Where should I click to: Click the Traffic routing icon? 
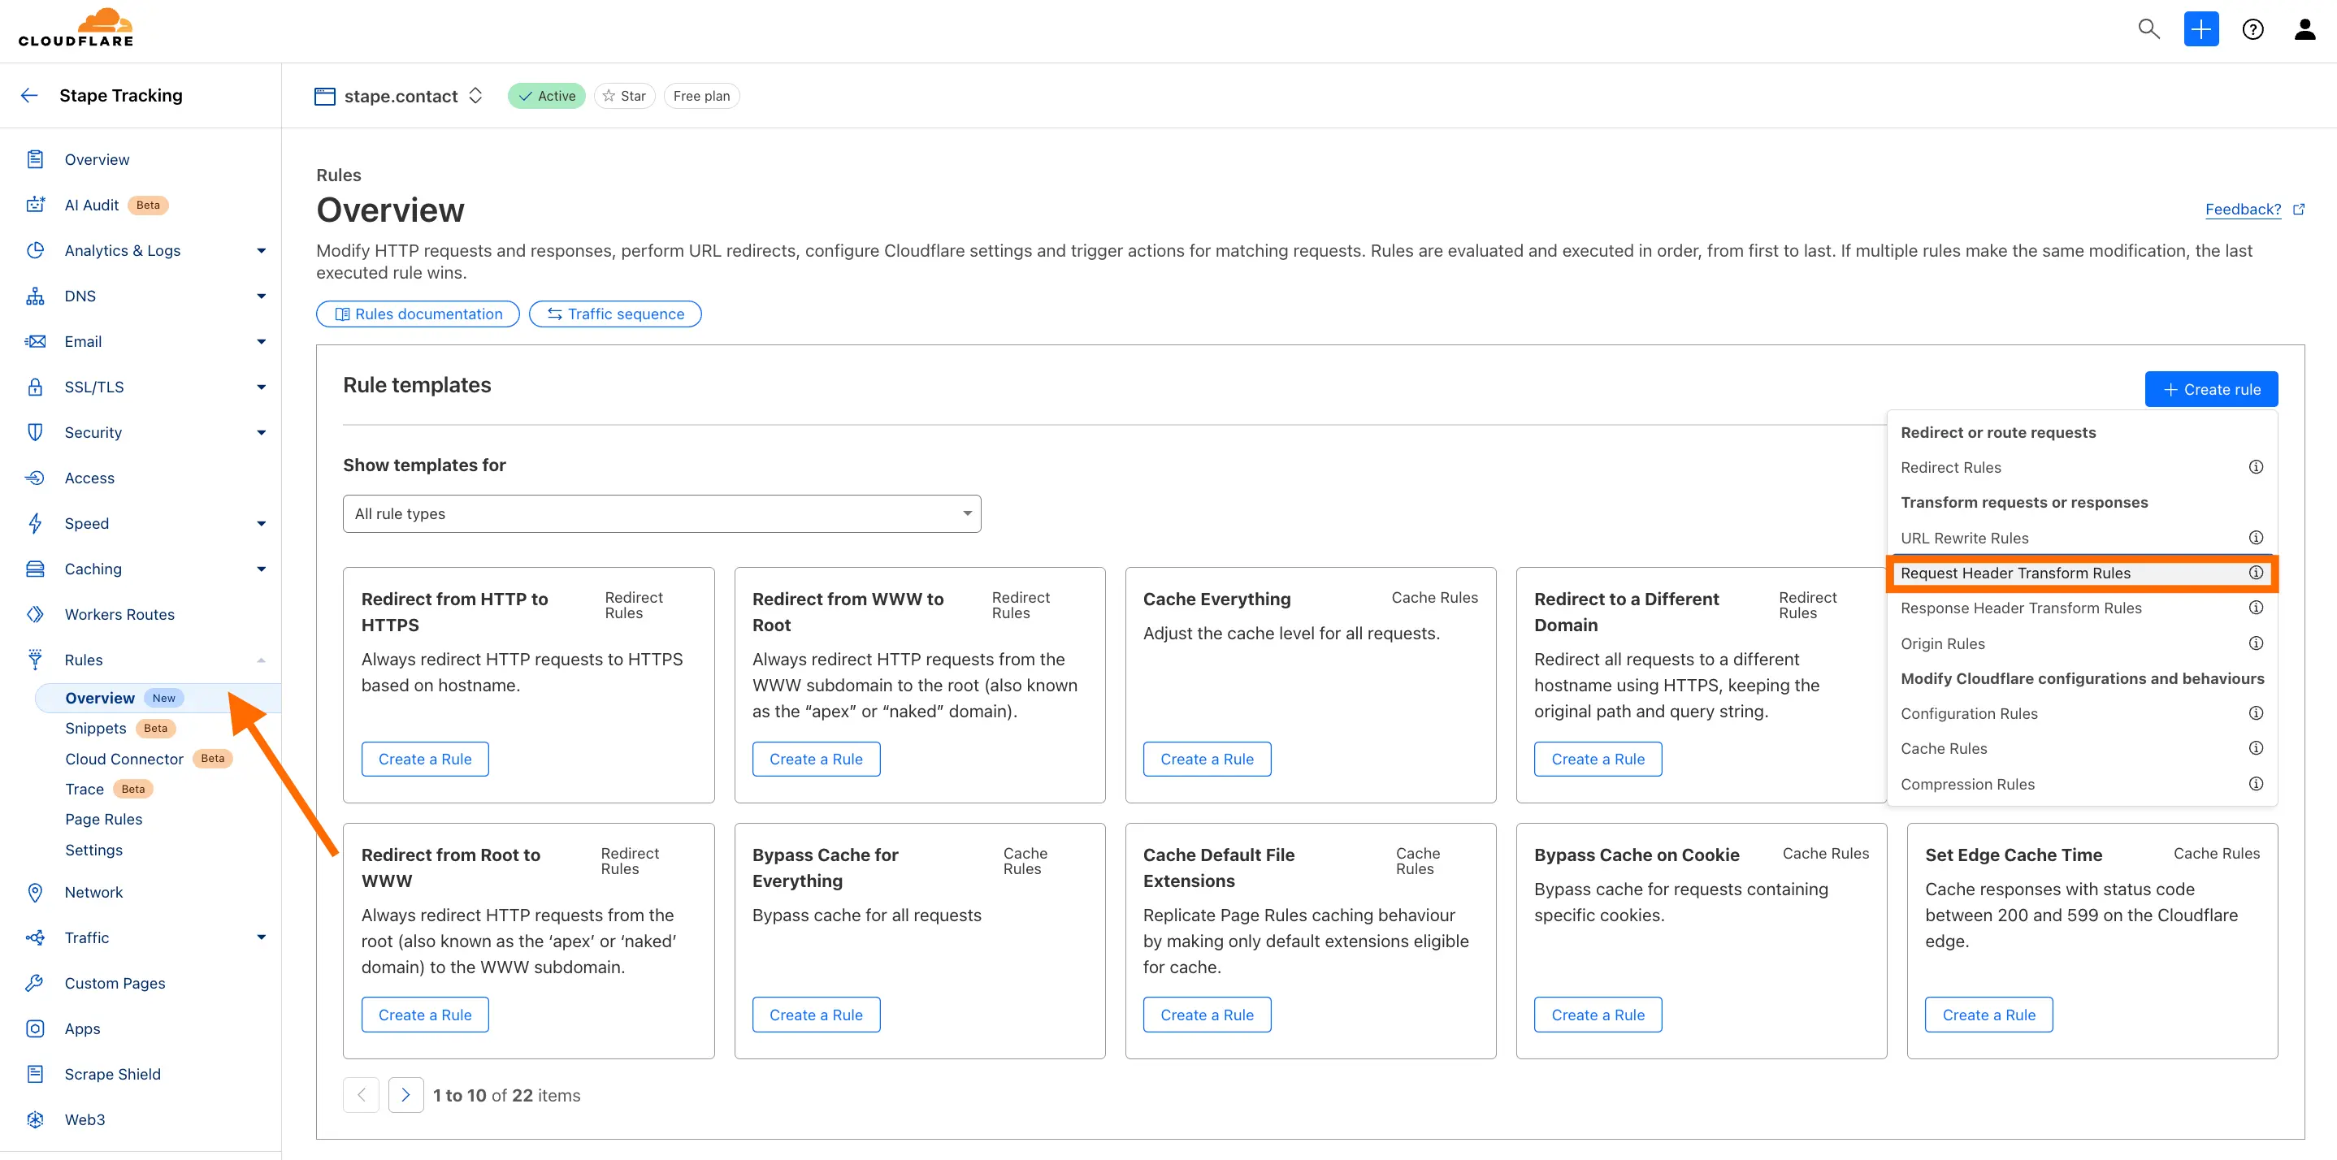tap(36, 937)
